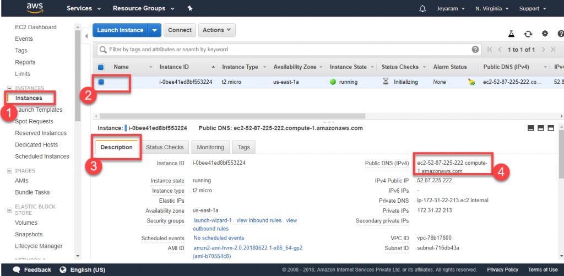Switch to the Monitoring tab
The width and height of the screenshot is (564, 276).
210,147
